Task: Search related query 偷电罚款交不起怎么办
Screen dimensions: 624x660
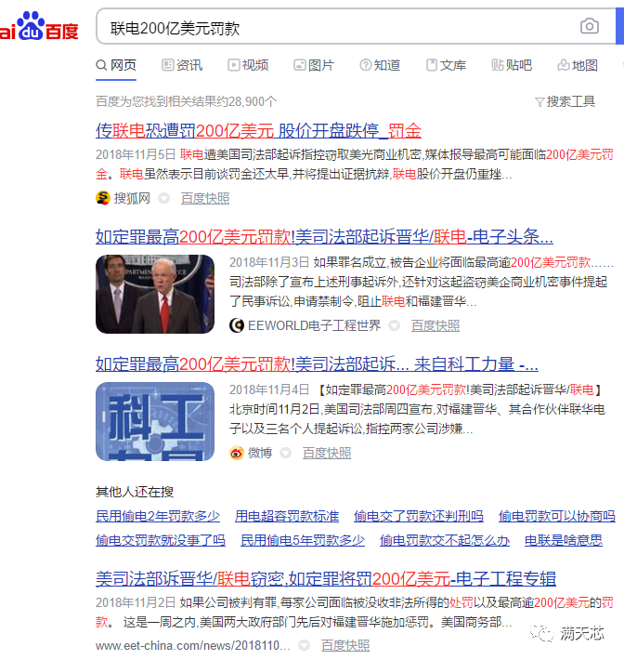Action: pyautogui.click(x=445, y=540)
